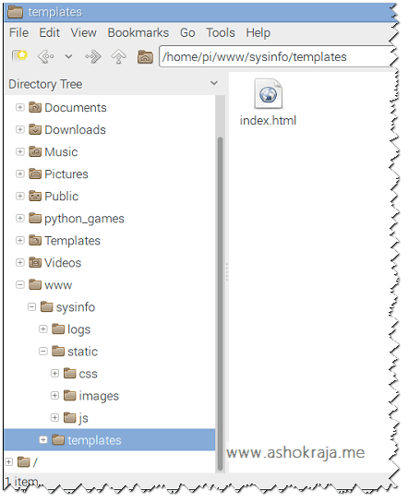Go forward with the next folder arrow
408x502 pixels.
click(x=93, y=56)
